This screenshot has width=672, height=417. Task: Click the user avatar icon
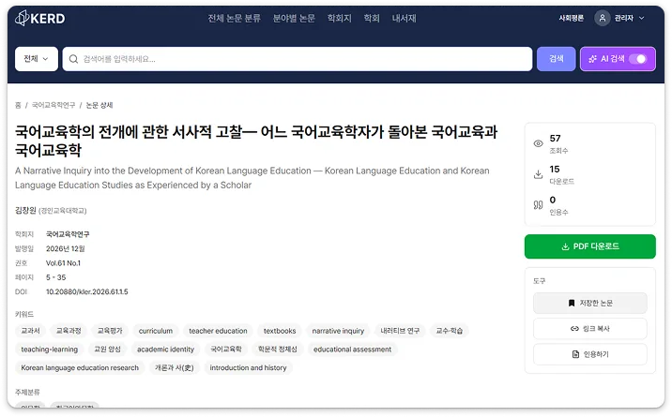pyautogui.click(x=603, y=18)
